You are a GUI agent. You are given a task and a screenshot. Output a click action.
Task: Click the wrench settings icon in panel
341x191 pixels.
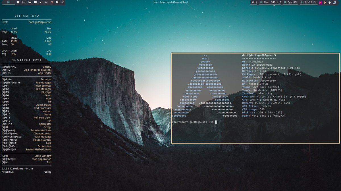pos(41,2)
